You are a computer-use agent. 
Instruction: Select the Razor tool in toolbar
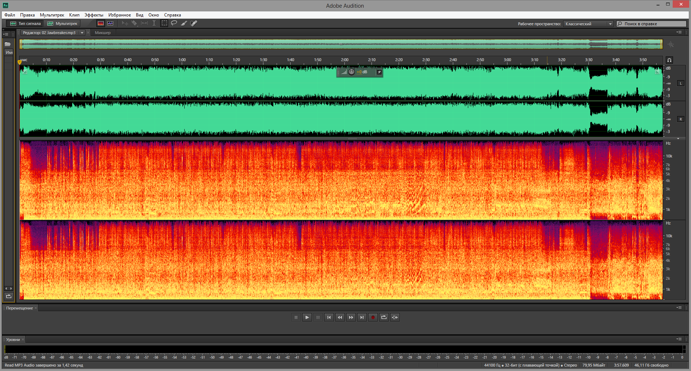(x=134, y=23)
